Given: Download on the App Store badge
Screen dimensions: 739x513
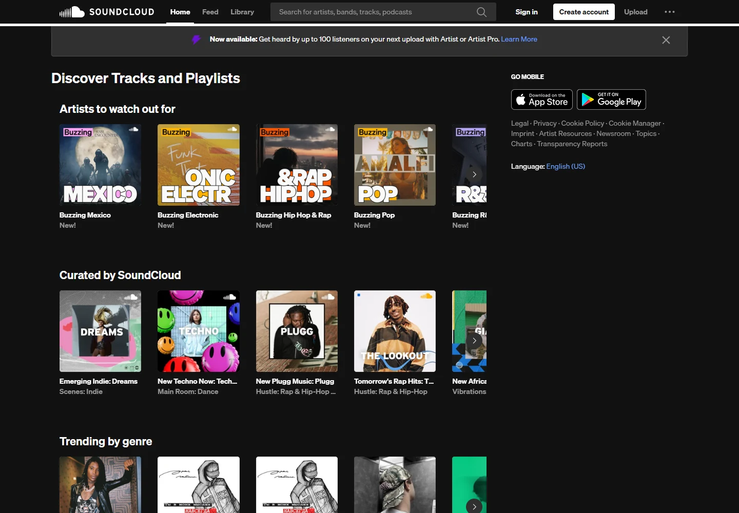Looking at the screenshot, I should point(542,100).
